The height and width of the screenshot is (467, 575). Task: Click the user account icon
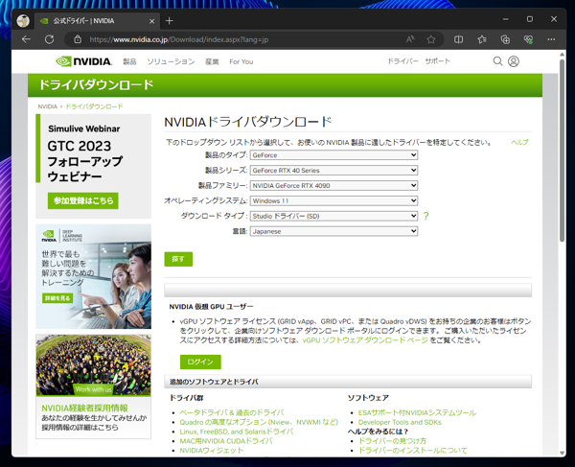(x=514, y=61)
